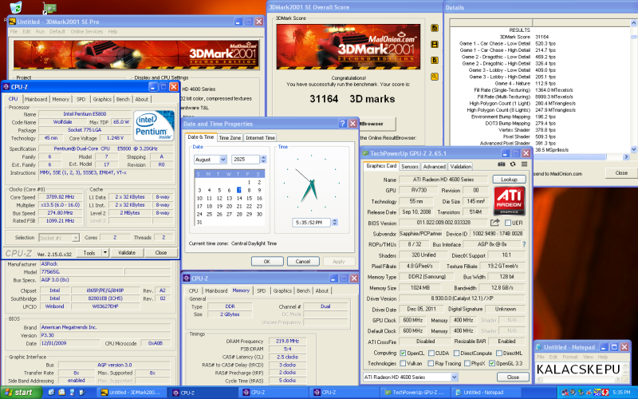Viewport: 638px width, 399px height.
Task: Take a GPU-Z screenshot with the camera icon
Action: point(502,164)
